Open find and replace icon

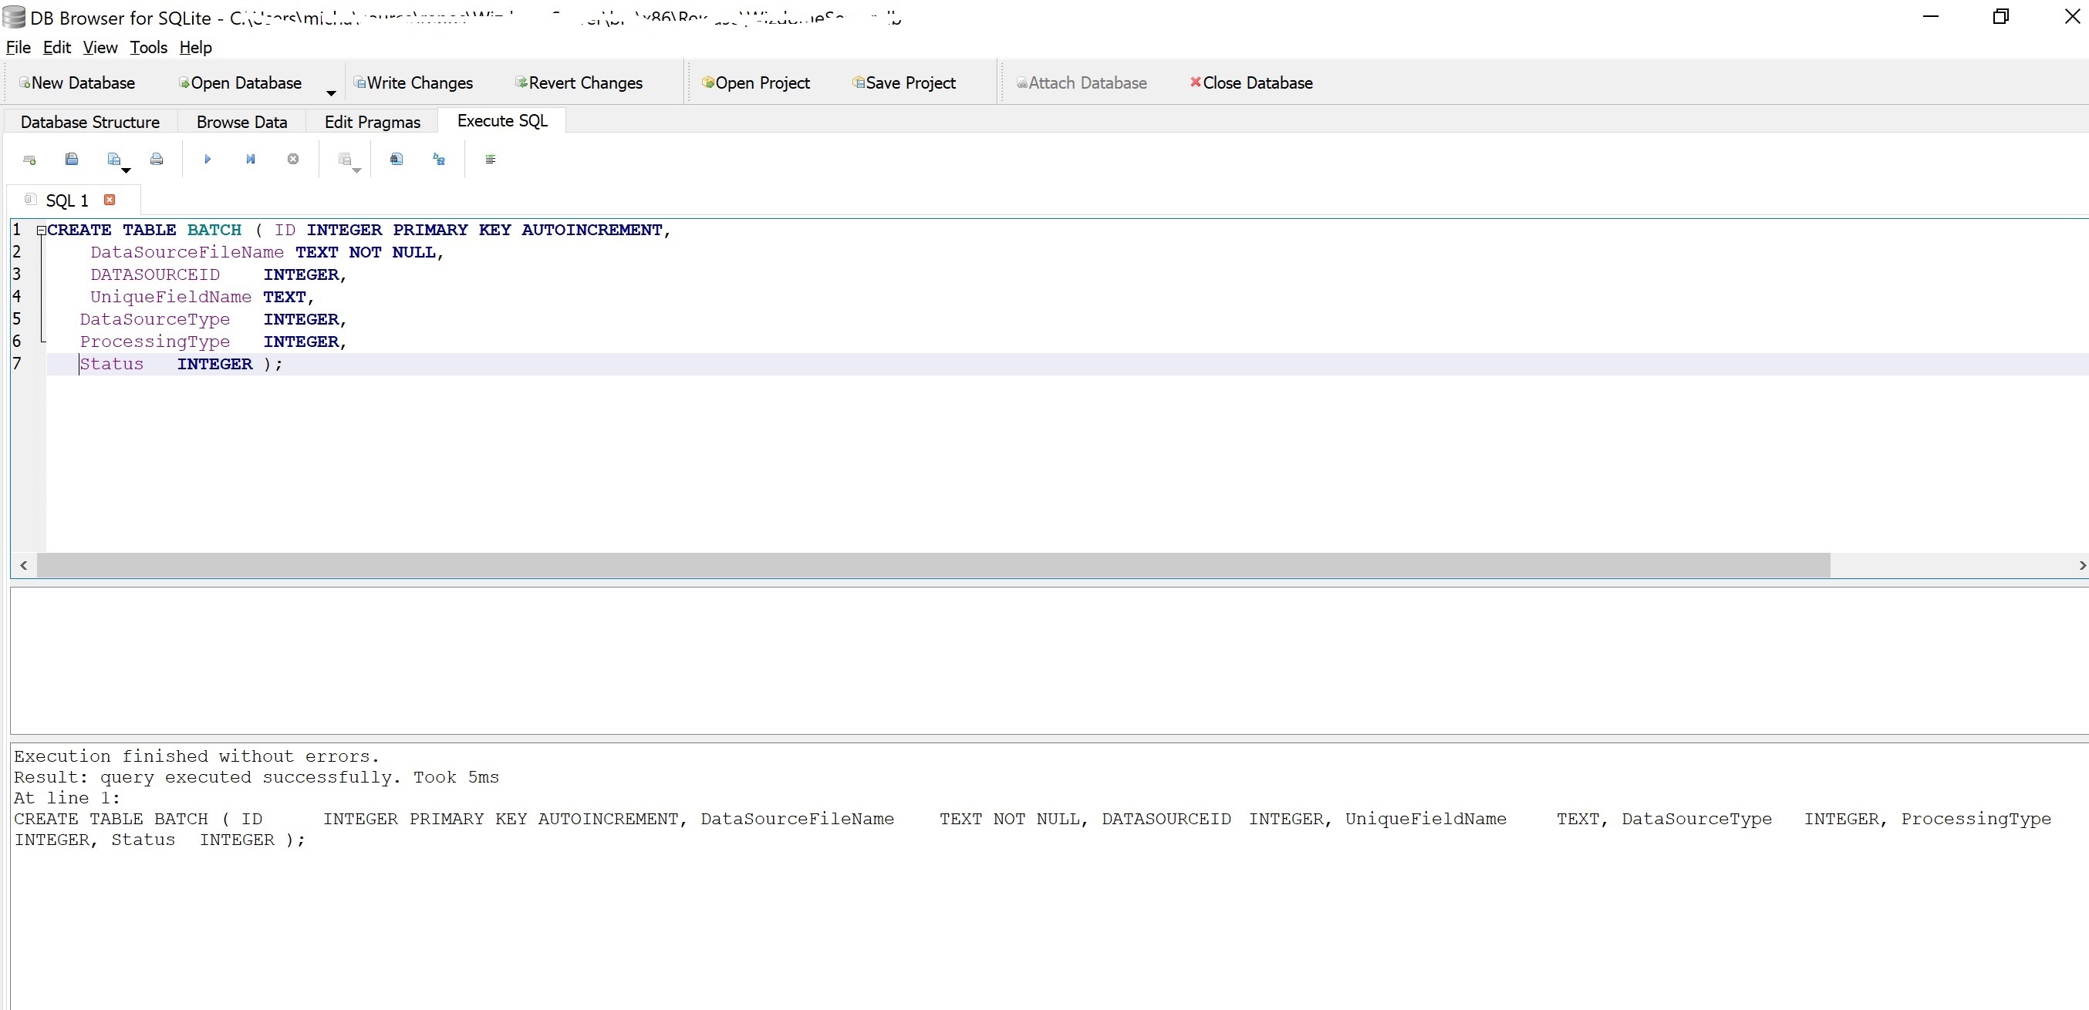tap(439, 159)
